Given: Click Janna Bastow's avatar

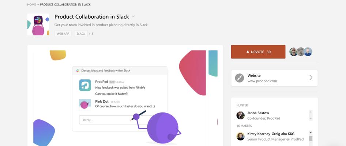Looking at the screenshot, I should point(241,115).
